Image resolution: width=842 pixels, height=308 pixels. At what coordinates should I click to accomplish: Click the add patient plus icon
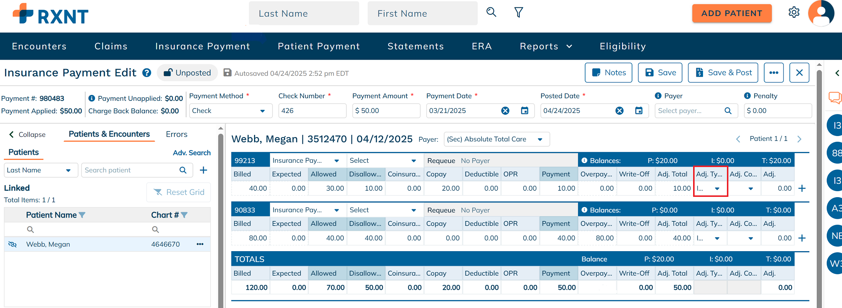(203, 170)
